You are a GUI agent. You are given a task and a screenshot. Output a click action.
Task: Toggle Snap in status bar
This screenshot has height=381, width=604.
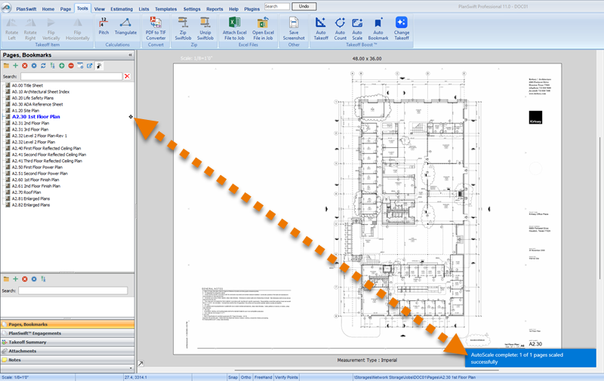click(233, 377)
